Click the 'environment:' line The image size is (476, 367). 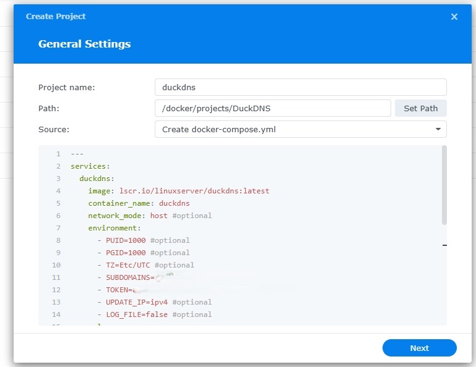[115, 228]
